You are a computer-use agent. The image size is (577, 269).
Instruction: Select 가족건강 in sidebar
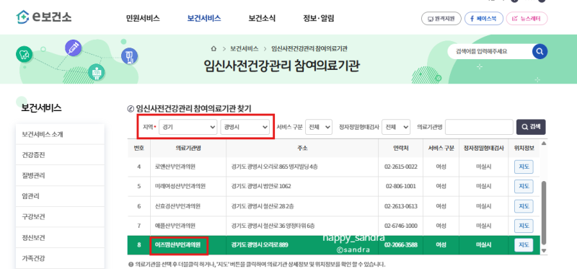tap(61, 258)
